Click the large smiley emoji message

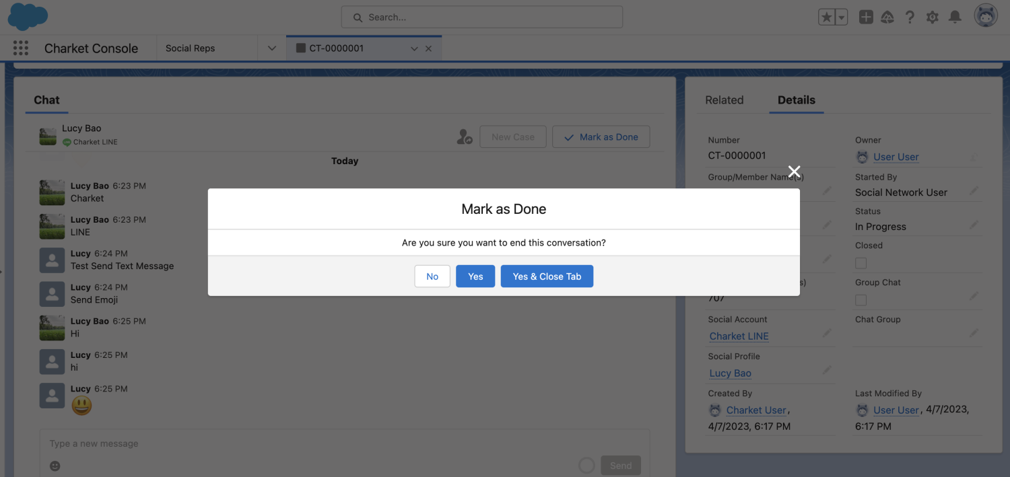pyautogui.click(x=81, y=405)
